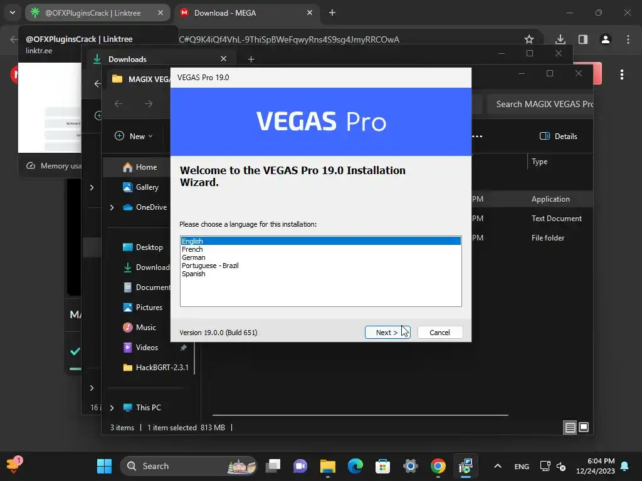Select Portuguese - Brazil language

click(x=320, y=266)
